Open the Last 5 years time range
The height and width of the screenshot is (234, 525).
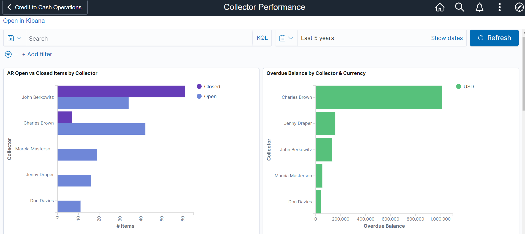pos(317,38)
